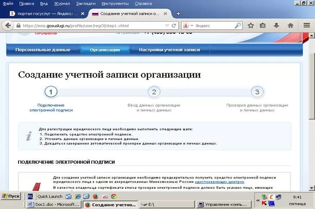Image resolution: width=315 pixels, height=209 pixels.
Task: Click the 'ПОДКЛЮЧЕНИЕ ЭЛЕКТРОННОЙ ПОДПИСИ' section heading
Action: [66, 162]
